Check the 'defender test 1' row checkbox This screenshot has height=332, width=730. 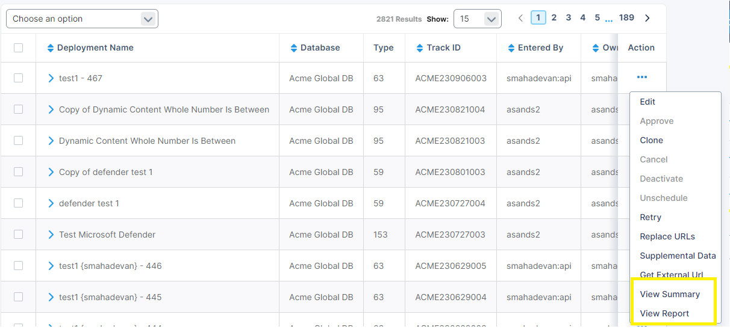point(18,203)
